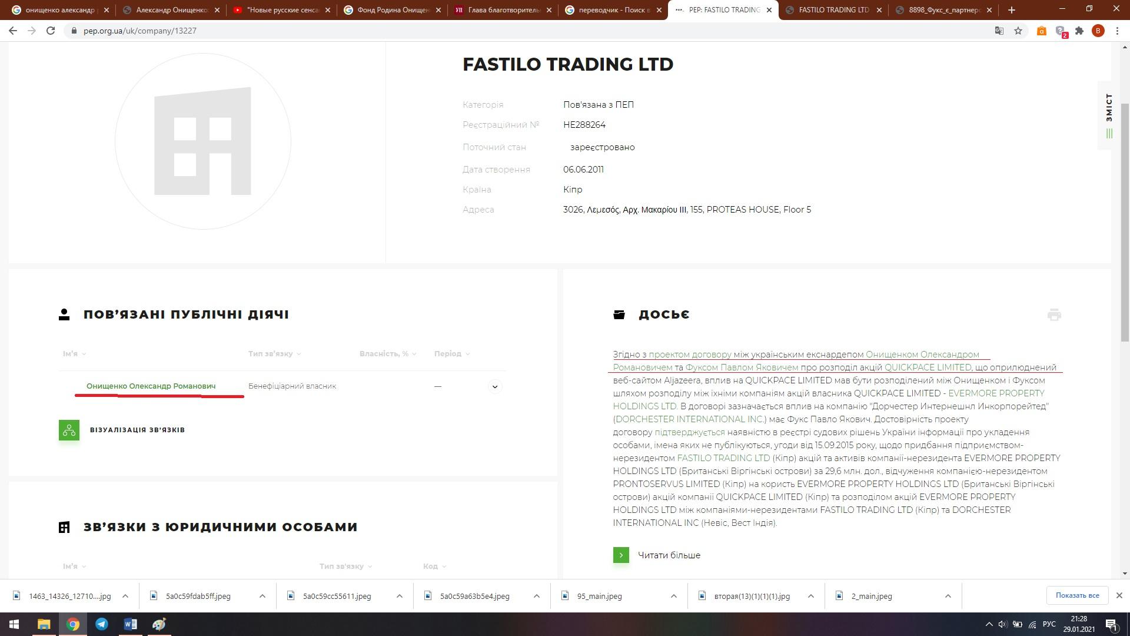Open Microsoft Word from the taskbar
This screenshot has width=1130, height=636.
click(130, 624)
